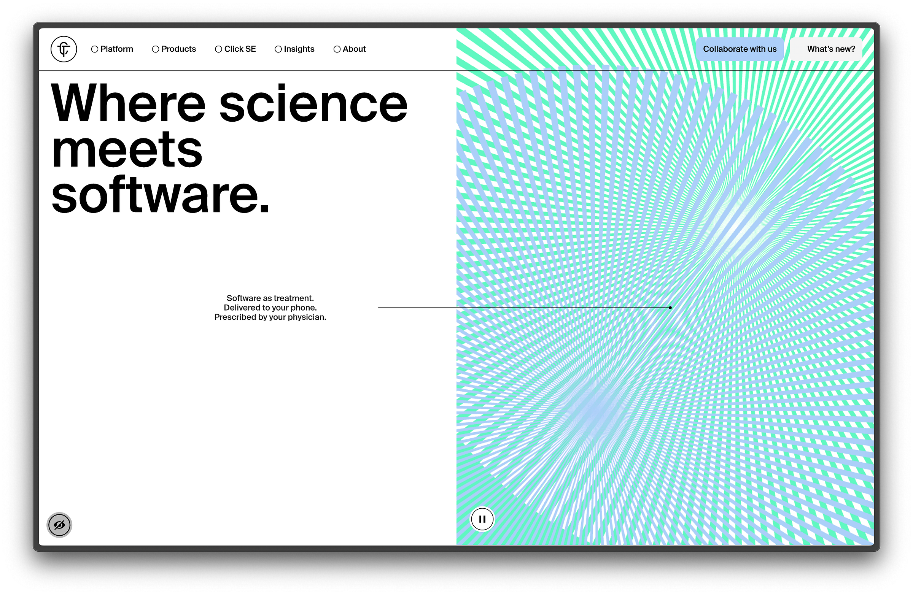913x595 pixels.
Task: Expand the Insights navigation text
Action: 299,49
